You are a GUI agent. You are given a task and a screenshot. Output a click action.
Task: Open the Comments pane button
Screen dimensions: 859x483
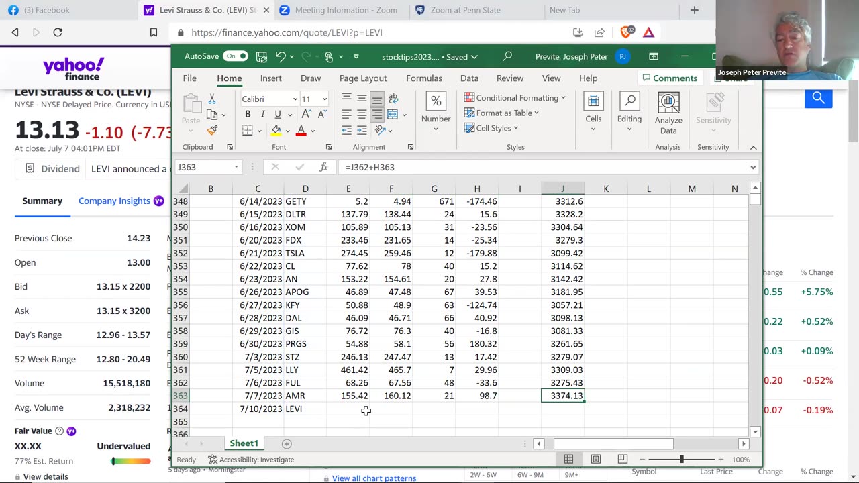(669, 78)
